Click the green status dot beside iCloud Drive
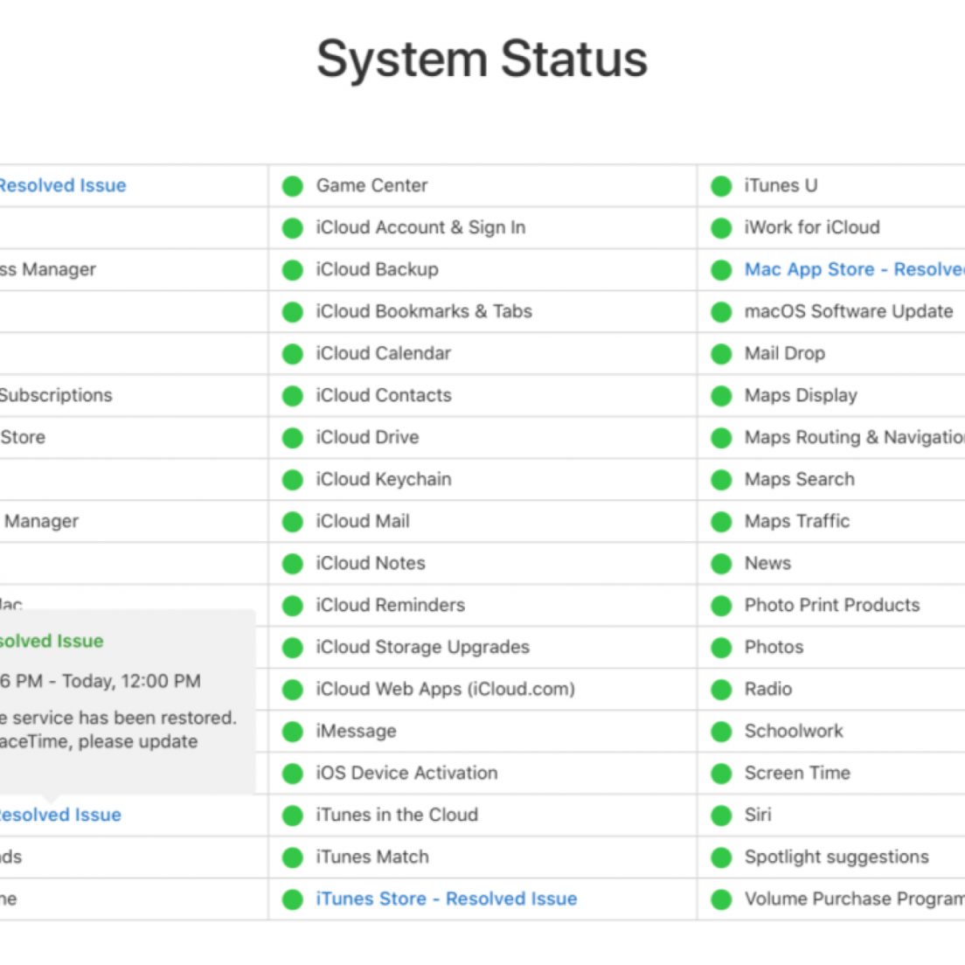Viewport: 965px width, 965px height. click(293, 438)
